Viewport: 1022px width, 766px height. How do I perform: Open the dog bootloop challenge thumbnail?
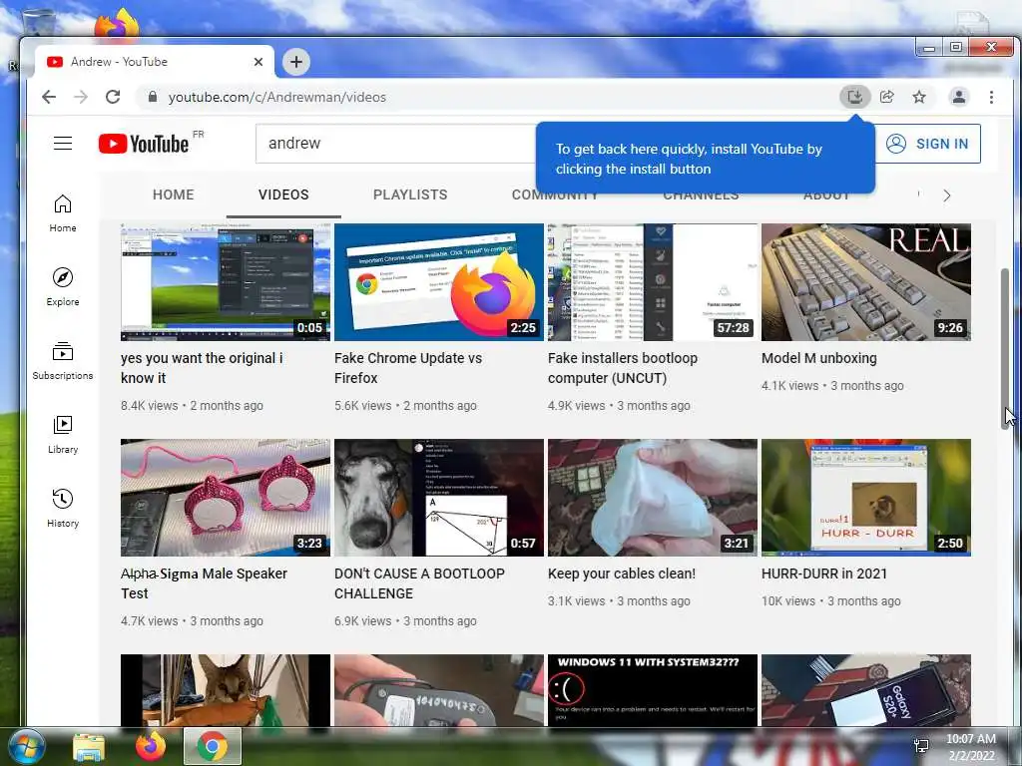pyautogui.click(x=439, y=498)
